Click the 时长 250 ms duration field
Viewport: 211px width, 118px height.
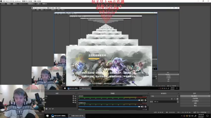tap(165, 102)
